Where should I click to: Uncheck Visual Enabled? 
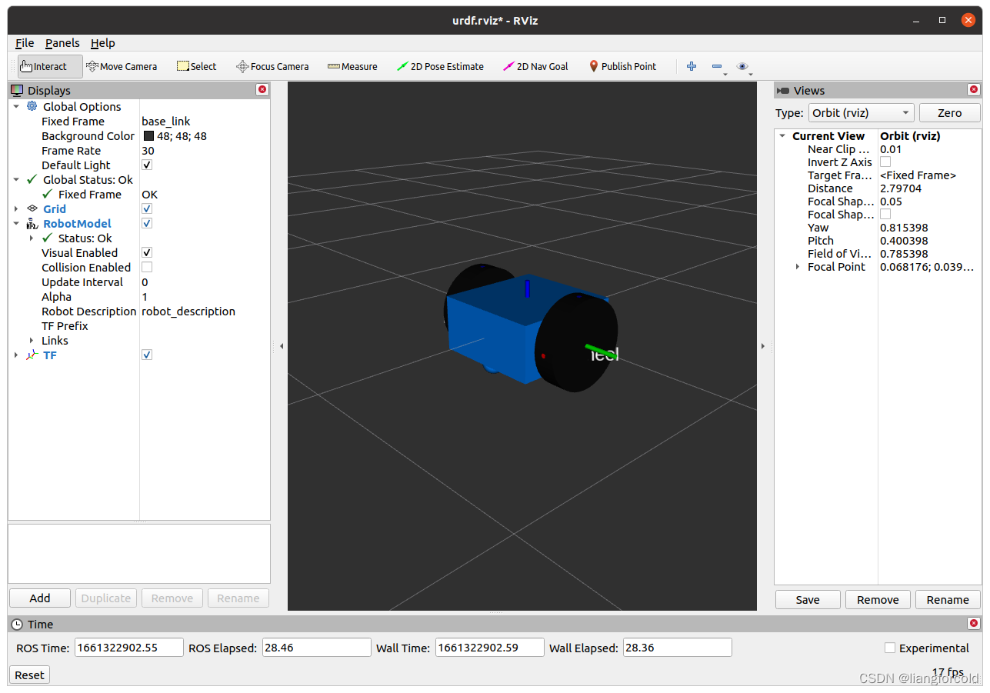147,252
